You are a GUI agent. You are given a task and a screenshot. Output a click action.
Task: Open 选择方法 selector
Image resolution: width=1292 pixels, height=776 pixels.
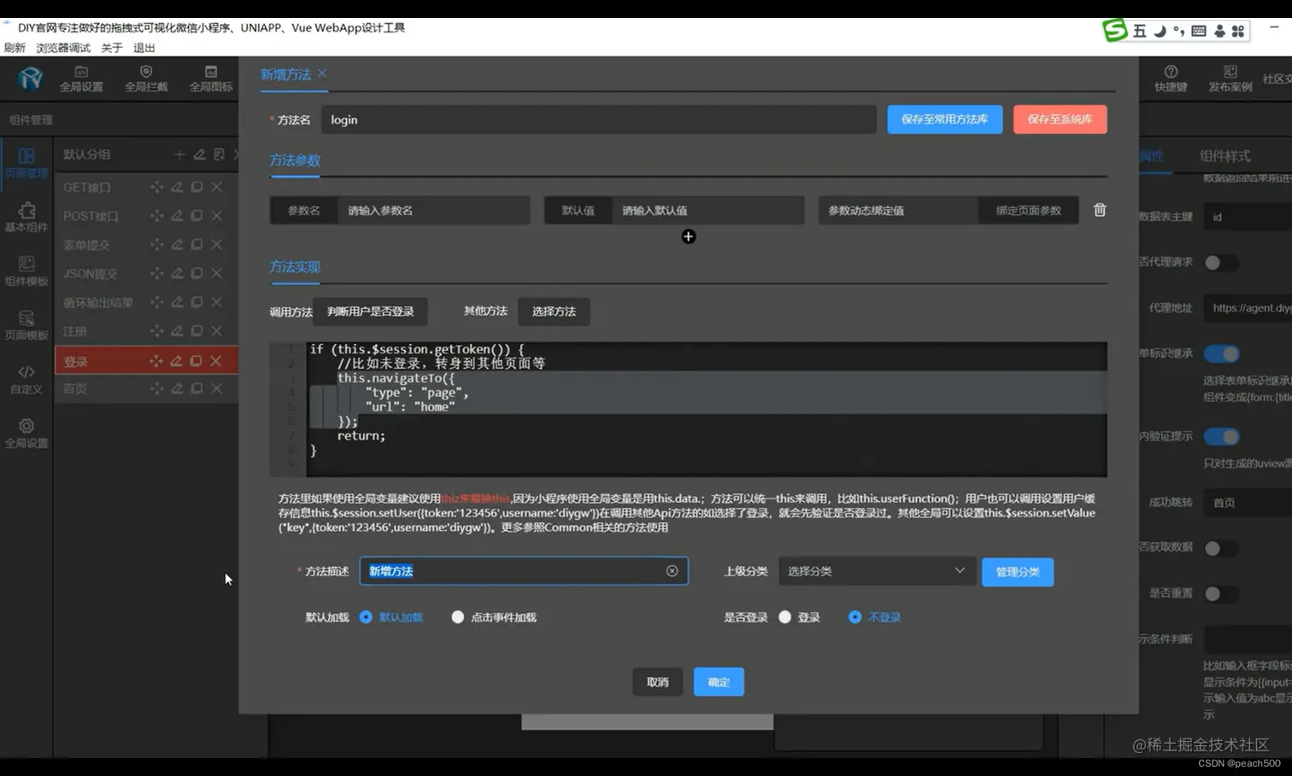554,312
